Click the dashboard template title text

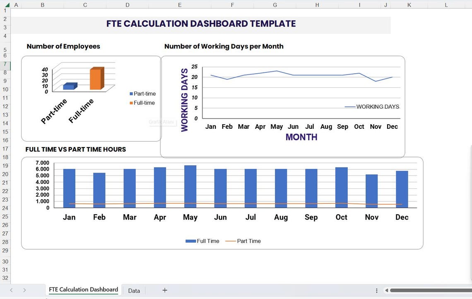201,24
